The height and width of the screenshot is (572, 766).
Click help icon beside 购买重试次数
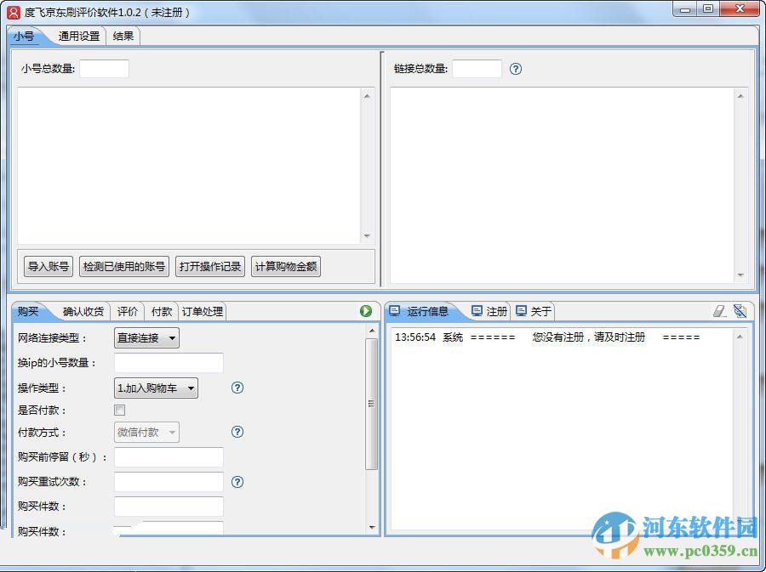[x=237, y=481]
